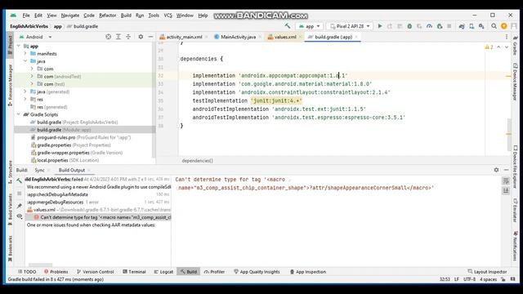
Task: Expand the manifests folder
Action: 25,54
